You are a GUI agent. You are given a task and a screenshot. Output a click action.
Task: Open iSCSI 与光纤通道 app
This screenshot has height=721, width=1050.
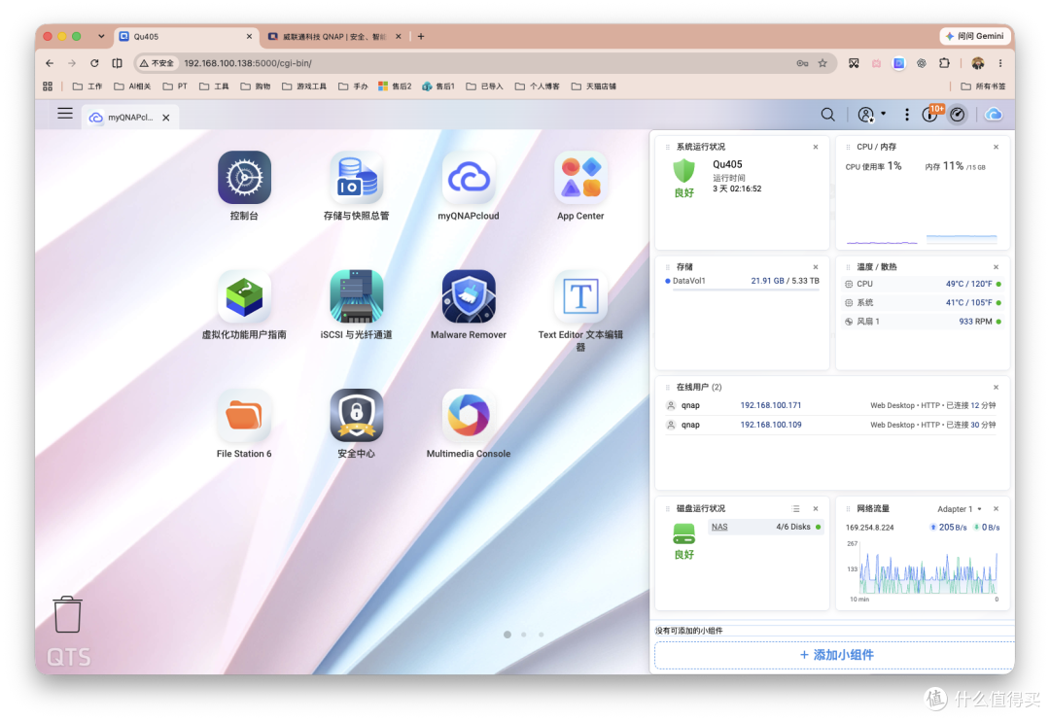click(356, 296)
